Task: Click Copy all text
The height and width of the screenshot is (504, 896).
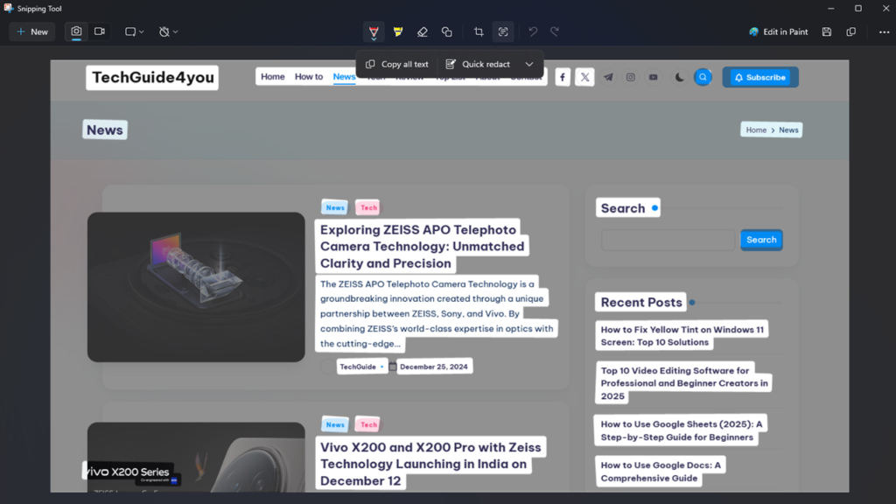Action: pyautogui.click(x=397, y=64)
